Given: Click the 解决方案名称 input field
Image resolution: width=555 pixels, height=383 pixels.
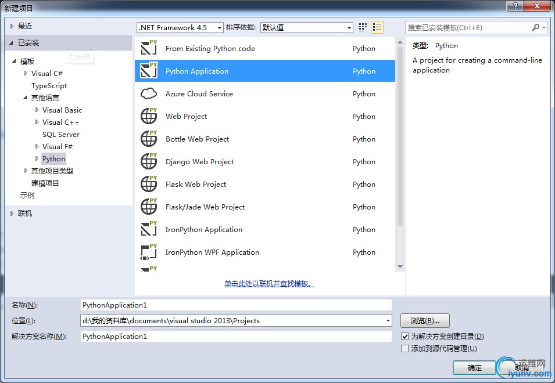Looking at the screenshot, I should click(236, 337).
